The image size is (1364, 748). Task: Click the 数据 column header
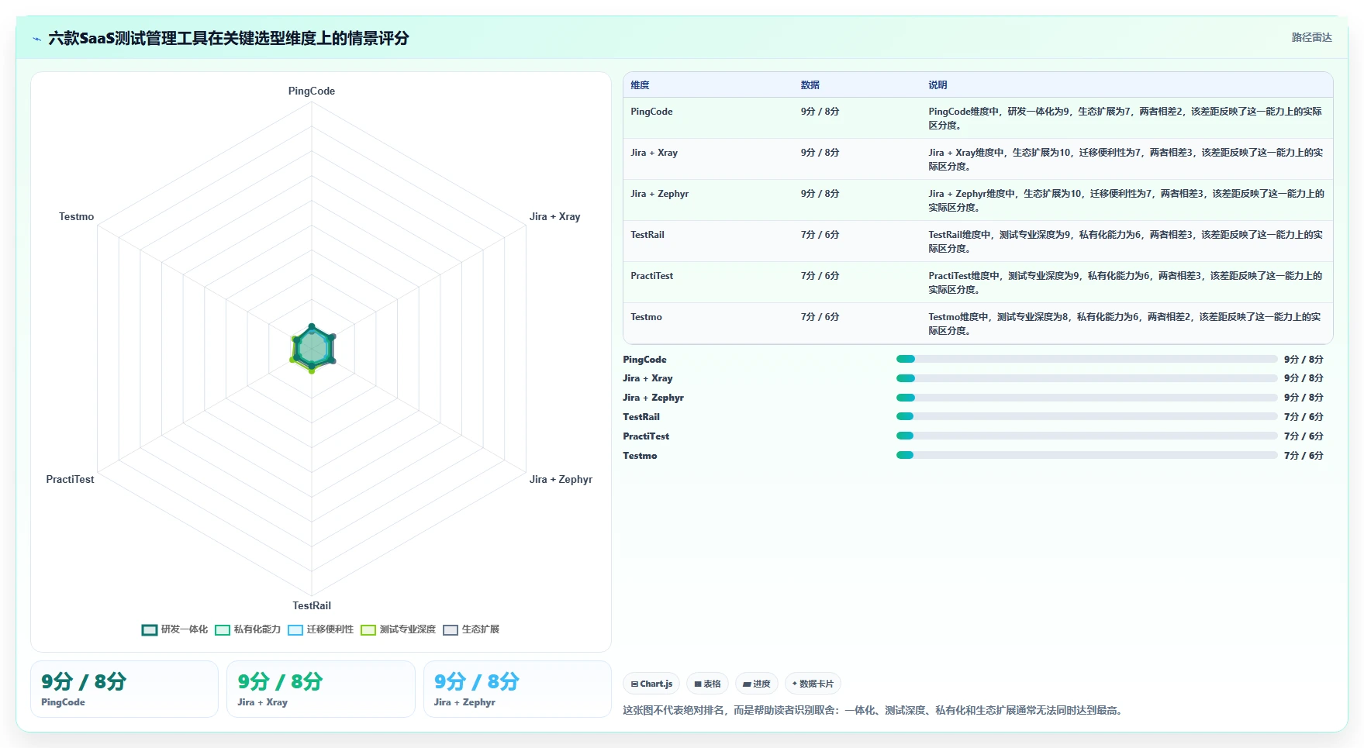[x=810, y=85]
